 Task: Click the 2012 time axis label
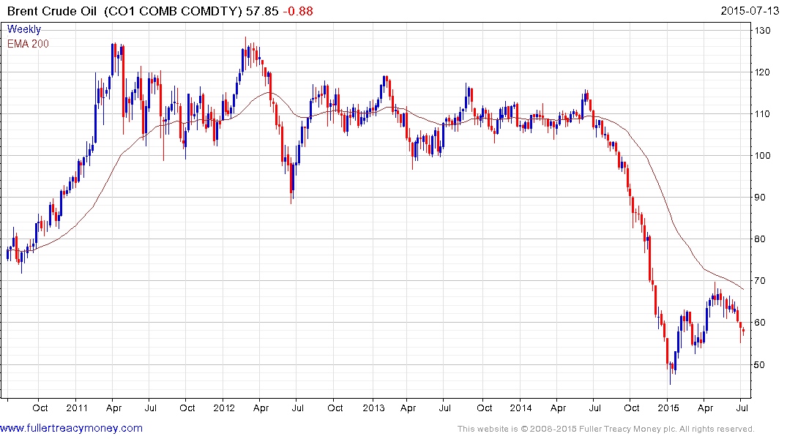point(224,408)
